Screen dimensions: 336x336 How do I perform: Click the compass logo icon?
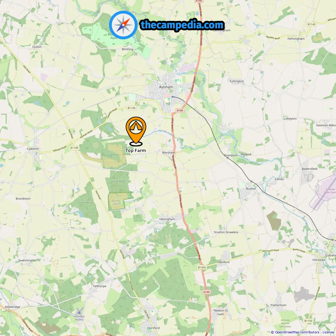123,25
